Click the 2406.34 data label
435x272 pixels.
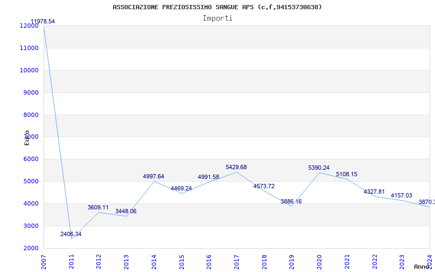[x=71, y=234]
